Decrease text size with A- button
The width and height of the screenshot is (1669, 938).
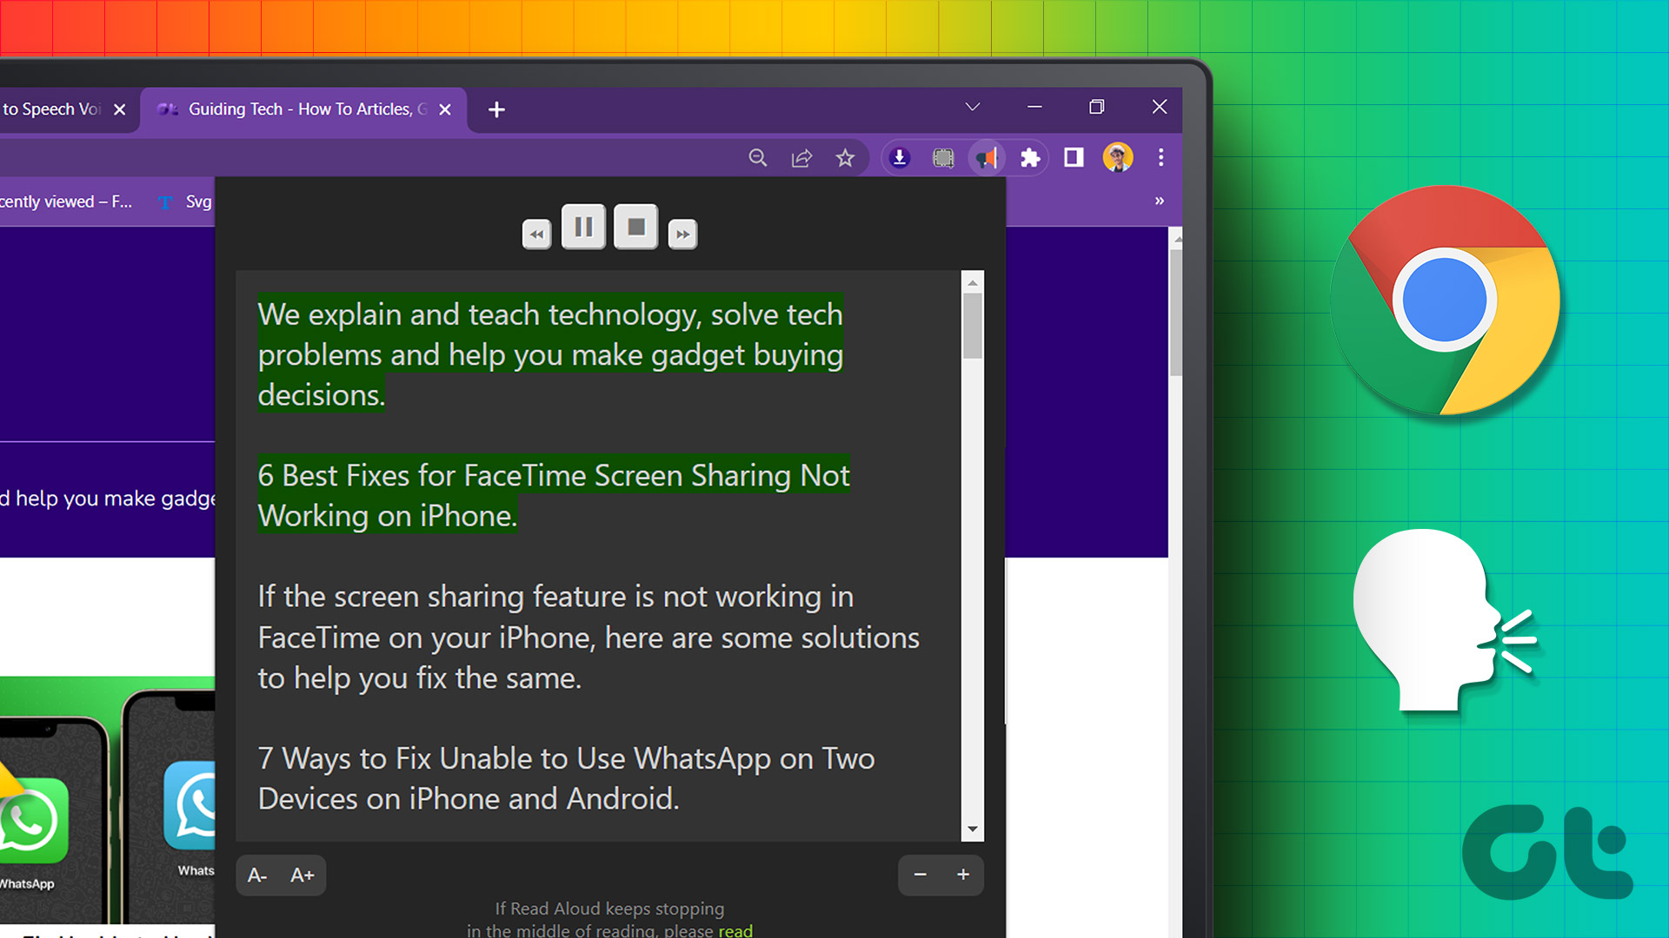click(x=257, y=875)
